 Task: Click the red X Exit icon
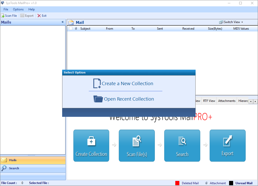[x=39, y=16]
